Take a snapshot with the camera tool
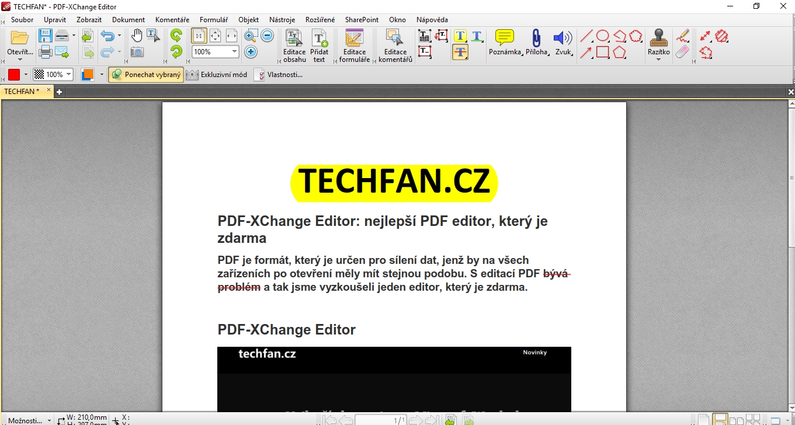795x425 pixels. click(x=137, y=52)
